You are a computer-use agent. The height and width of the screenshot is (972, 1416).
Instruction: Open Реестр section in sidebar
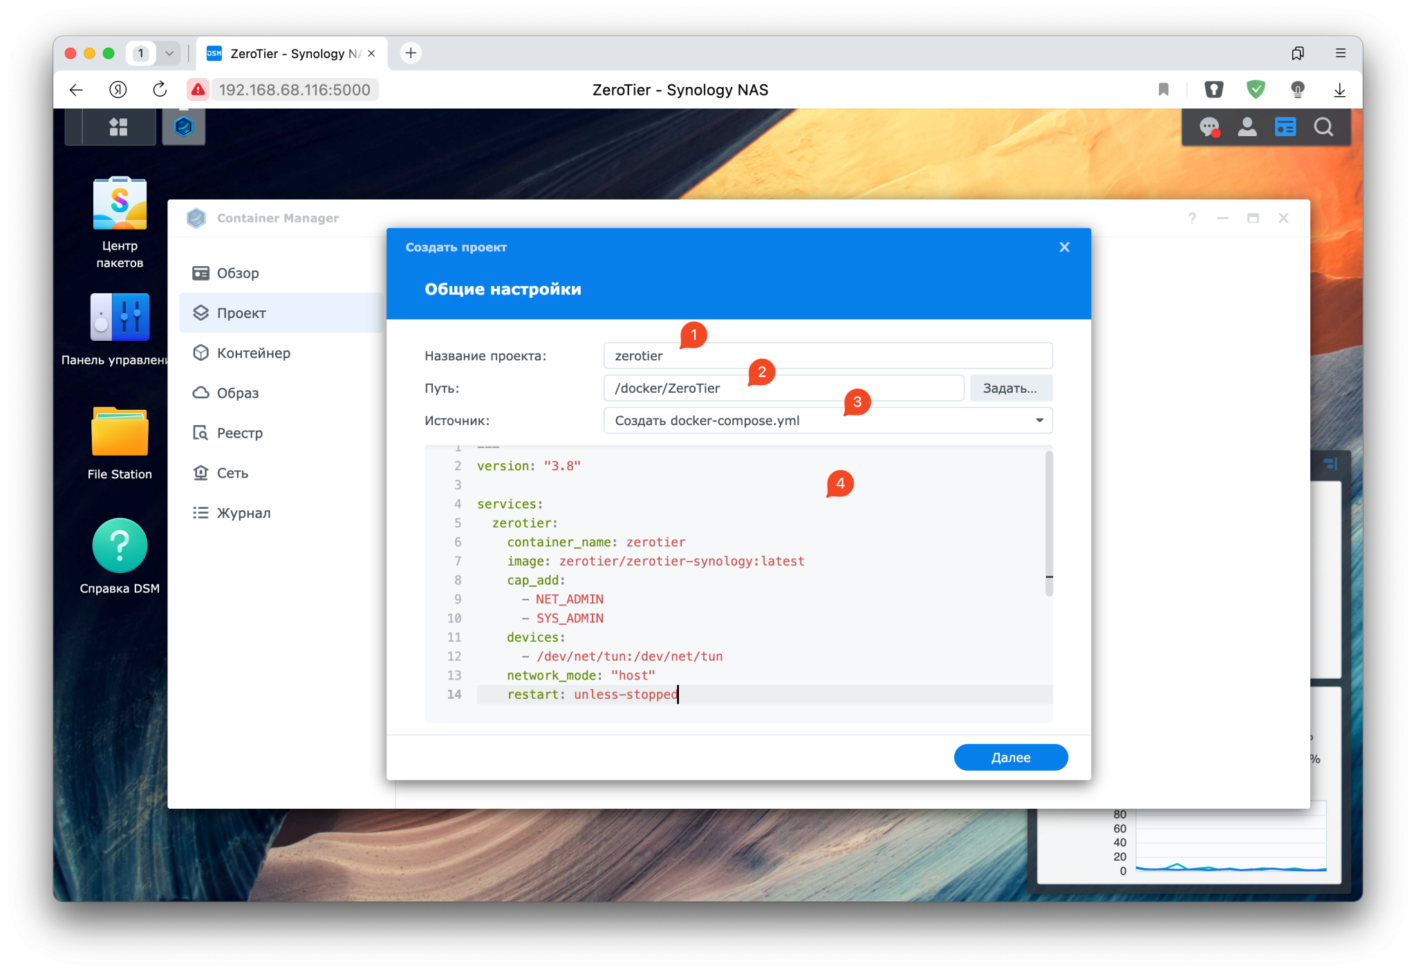coord(282,433)
